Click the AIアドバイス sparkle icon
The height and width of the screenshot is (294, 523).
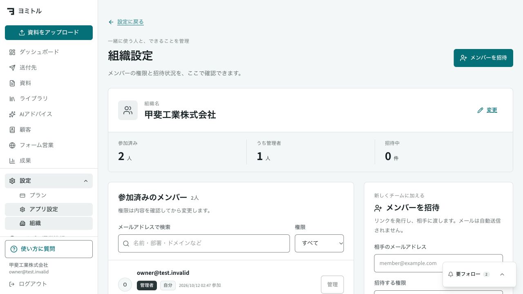coord(12,114)
